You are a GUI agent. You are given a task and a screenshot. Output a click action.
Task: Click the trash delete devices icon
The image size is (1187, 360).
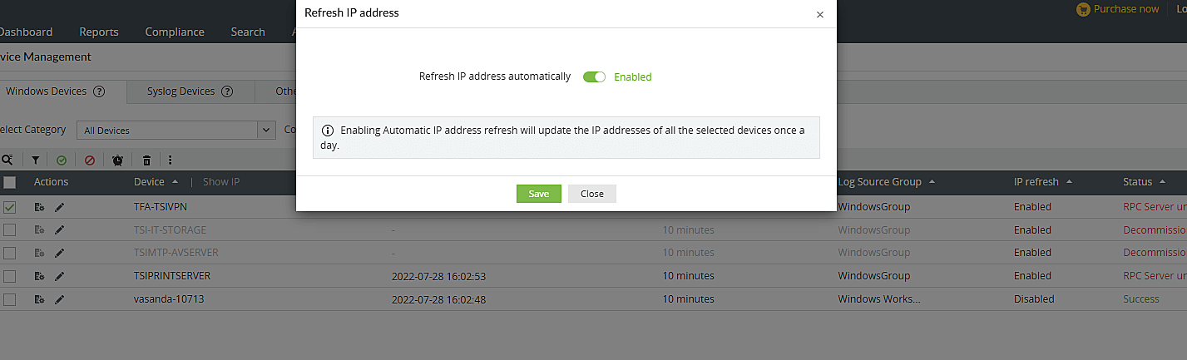[x=146, y=160]
